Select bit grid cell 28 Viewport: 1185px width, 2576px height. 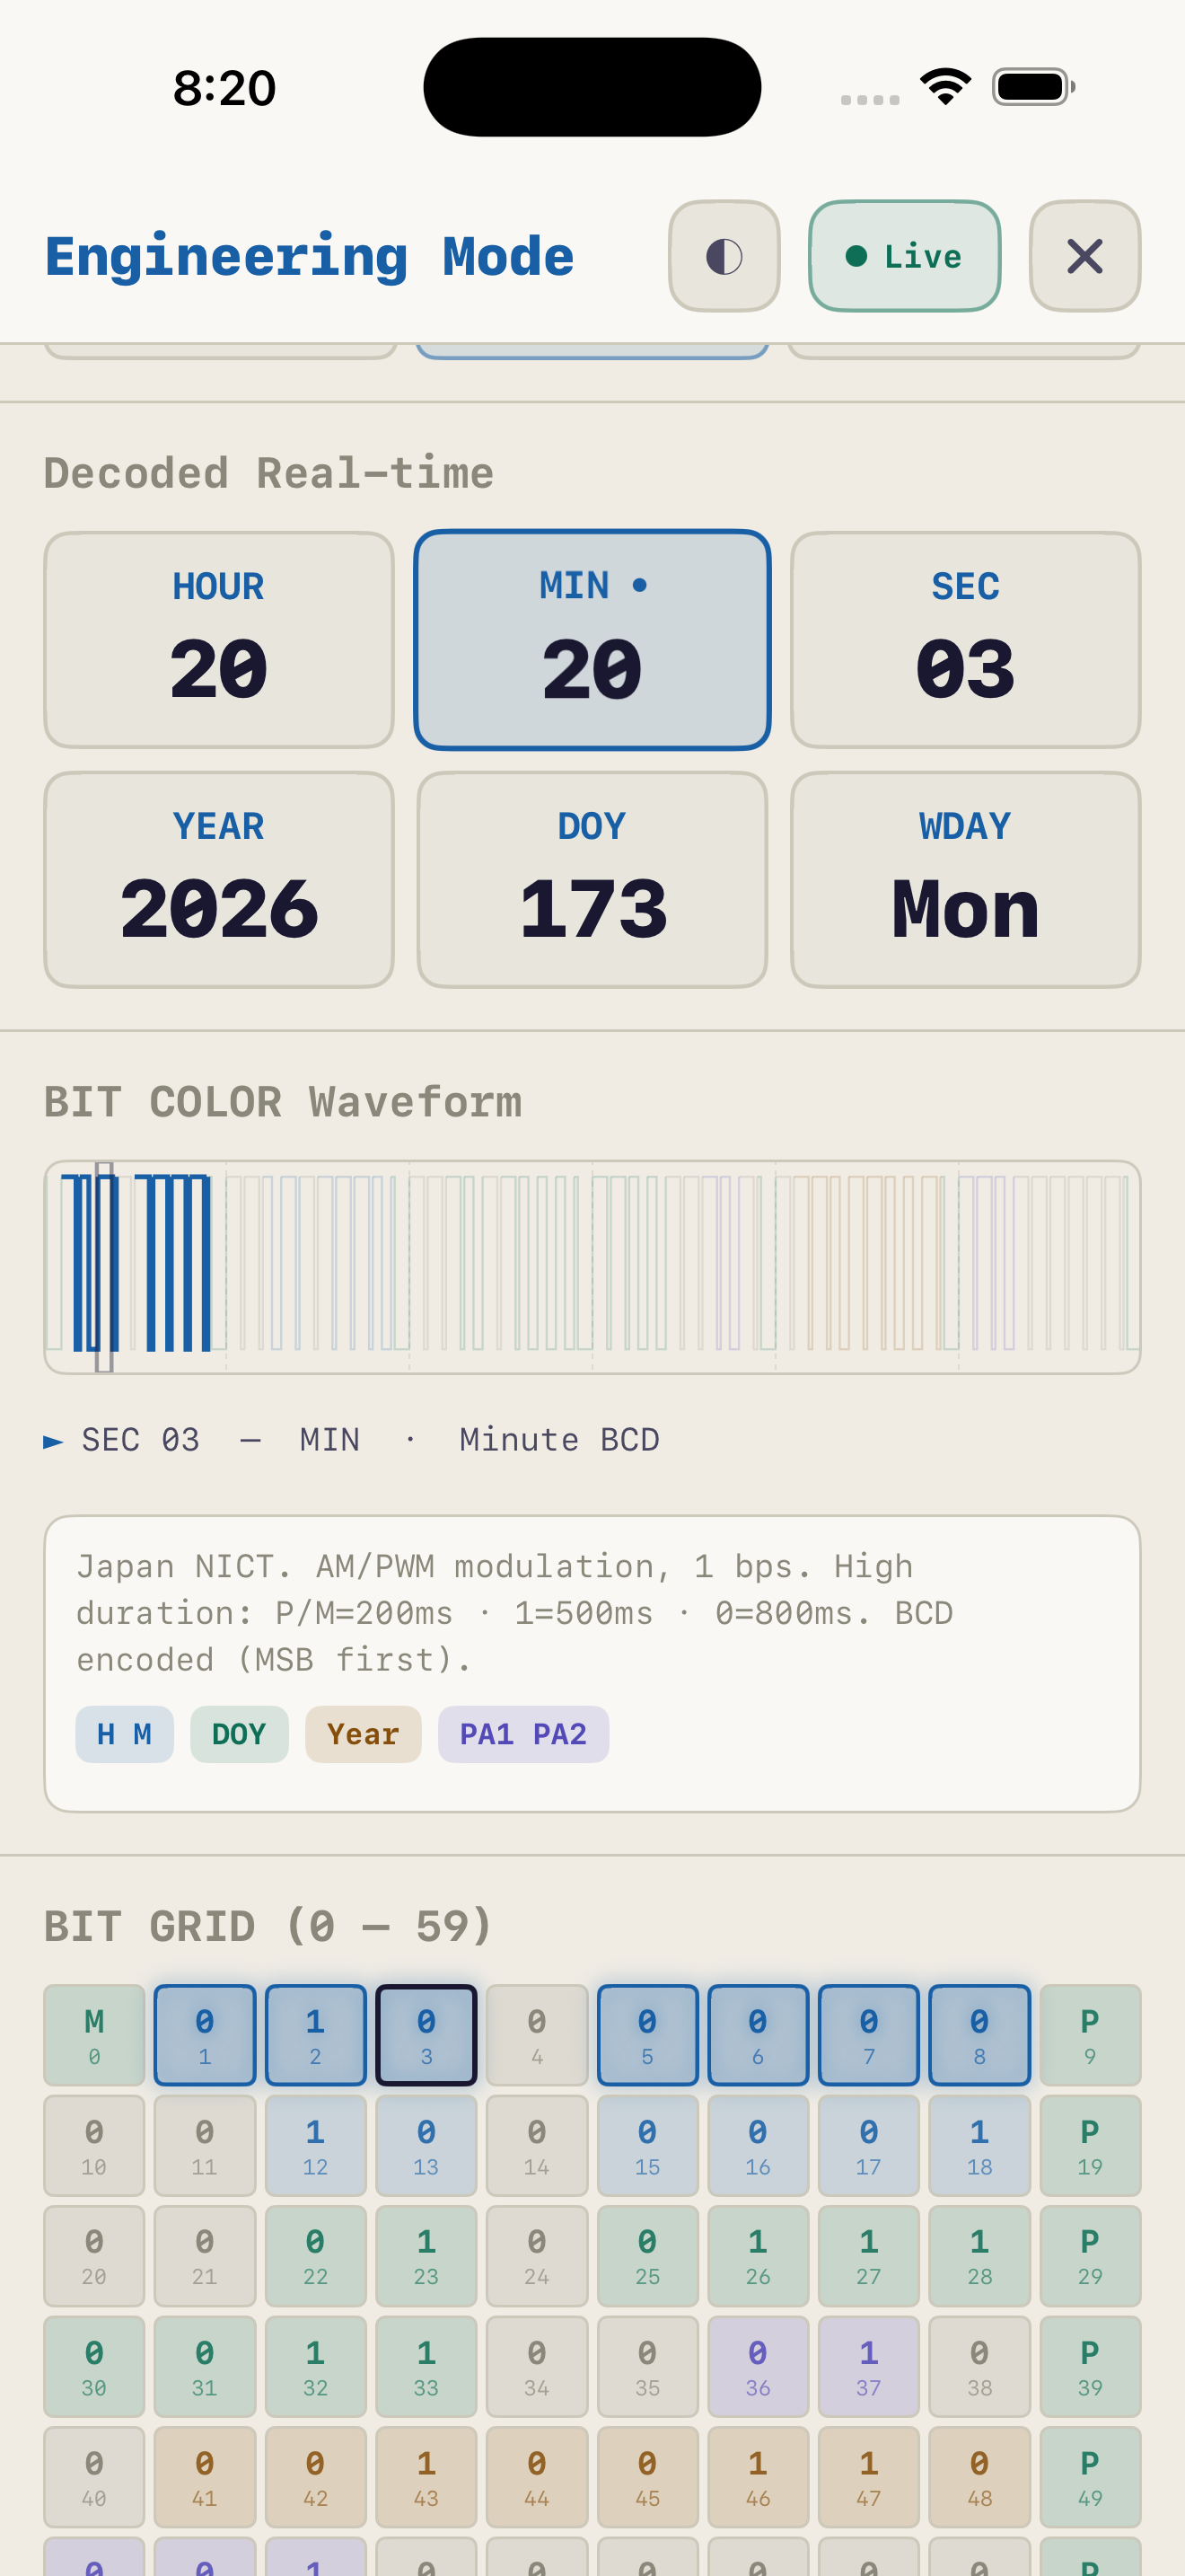point(979,2256)
